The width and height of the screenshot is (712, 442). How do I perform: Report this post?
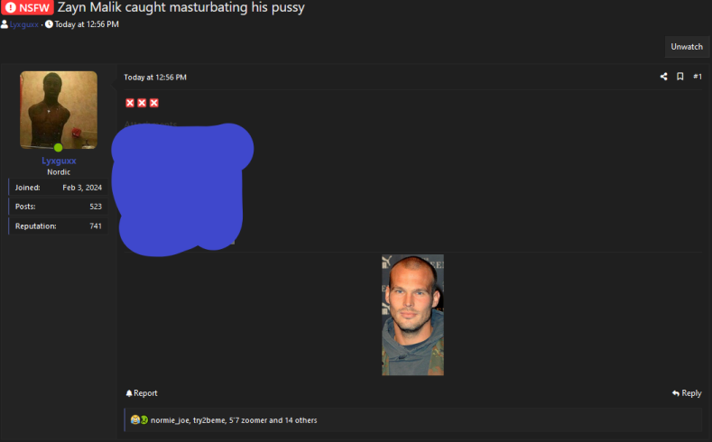(142, 393)
